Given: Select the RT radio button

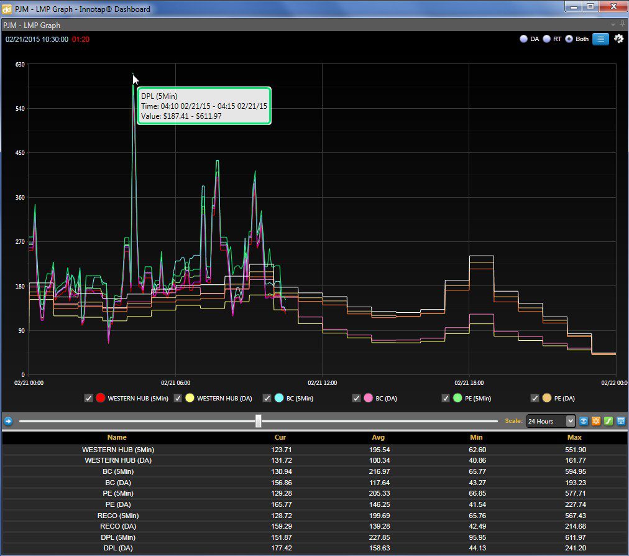Looking at the screenshot, I should (546, 39).
